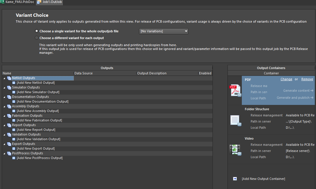Select different variant for each output radio
The image size is (316, 189).
pyautogui.click(x=36, y=38)
